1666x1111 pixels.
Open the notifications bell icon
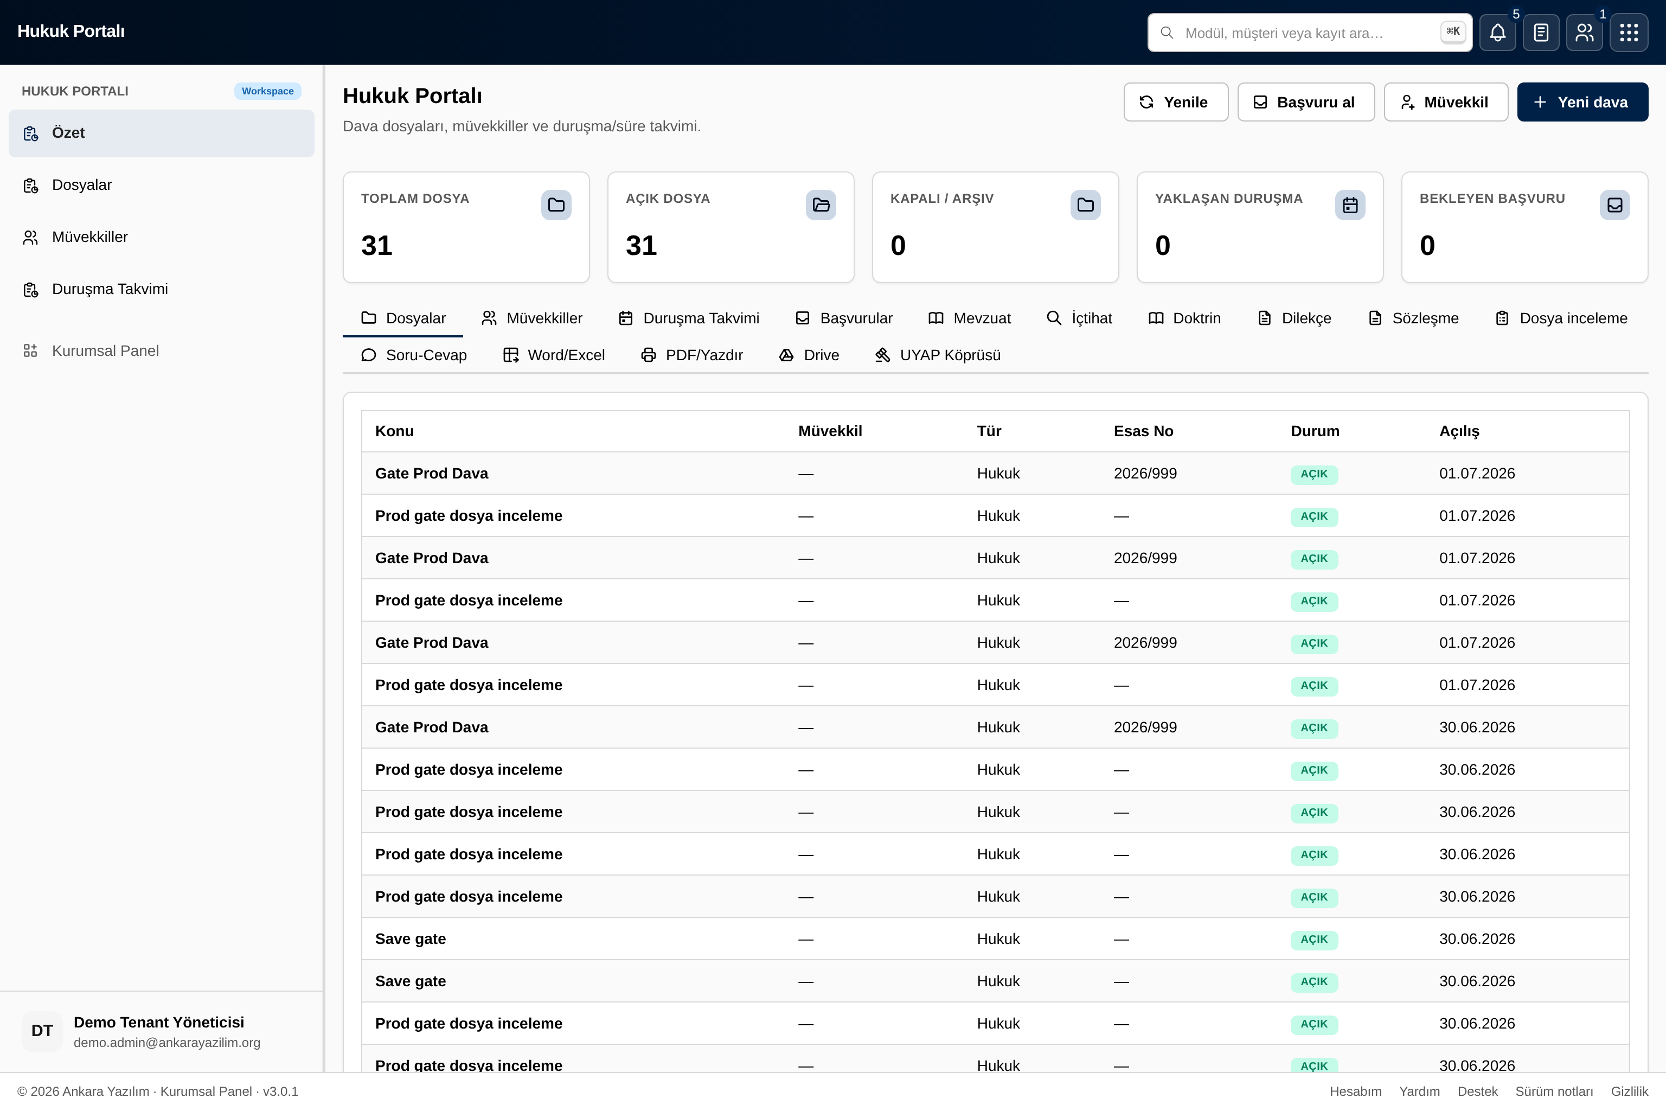[x=1497, y=33]
